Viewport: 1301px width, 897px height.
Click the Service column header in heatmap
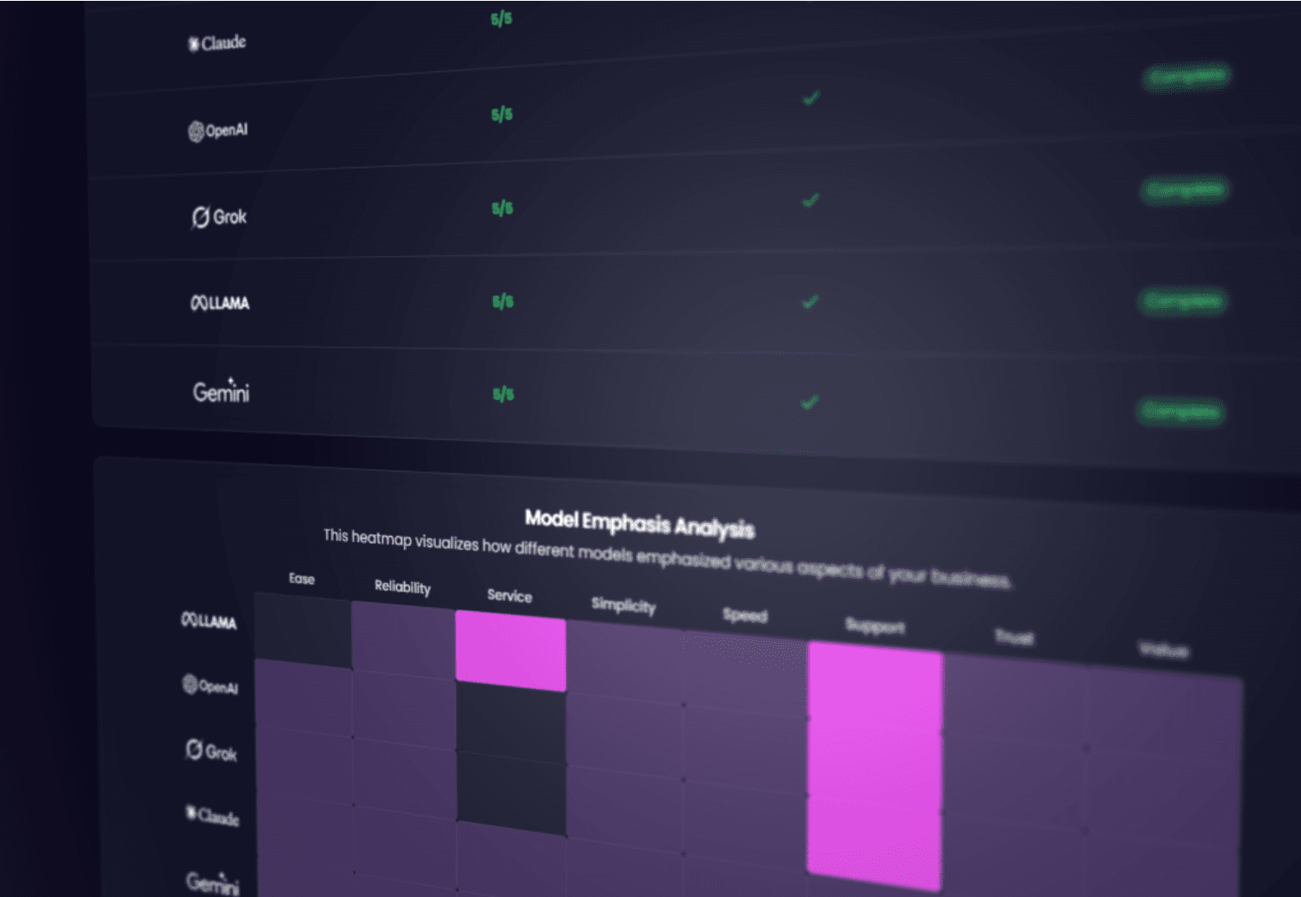click(x=509, y=596)
